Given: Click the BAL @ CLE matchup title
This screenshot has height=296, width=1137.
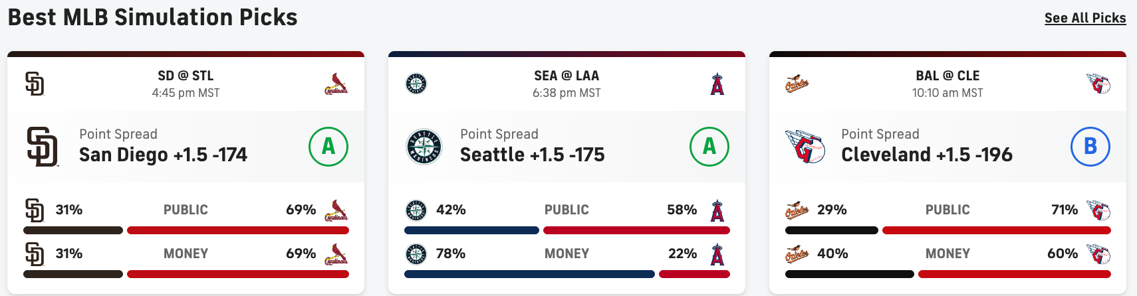Looking at the screenshot, I should 947,76.
